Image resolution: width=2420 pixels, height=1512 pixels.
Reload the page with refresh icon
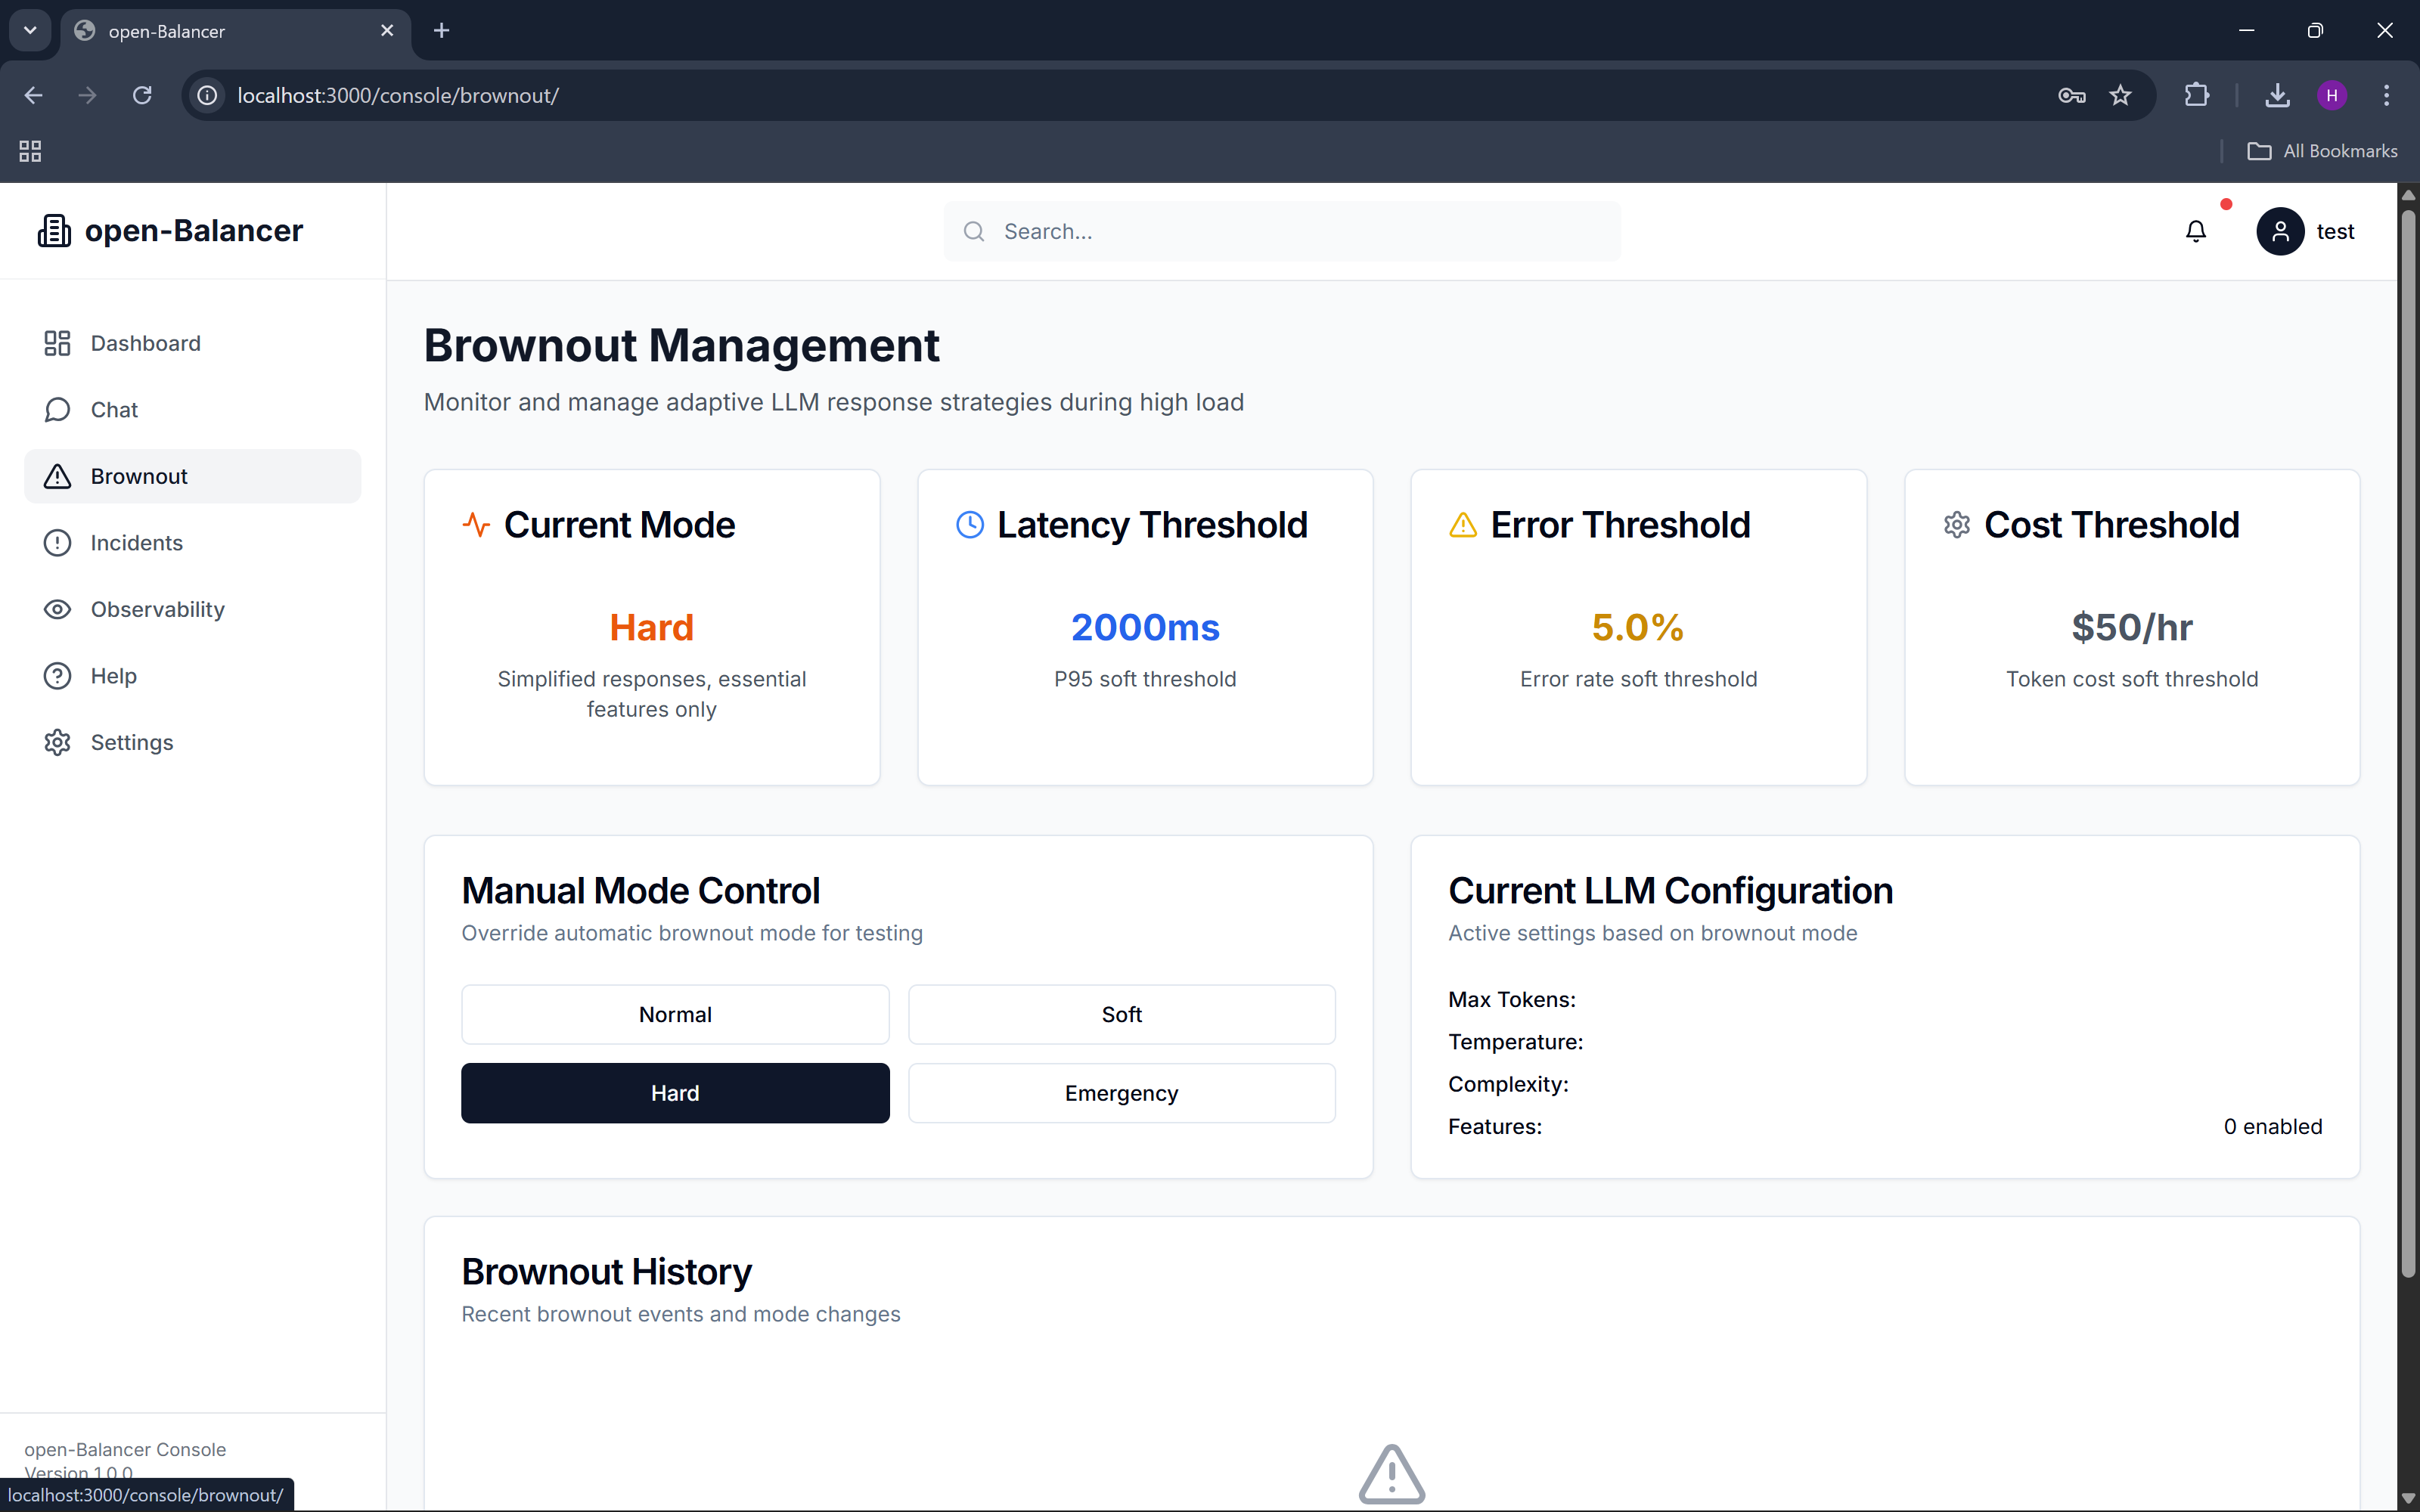point(142,95)
